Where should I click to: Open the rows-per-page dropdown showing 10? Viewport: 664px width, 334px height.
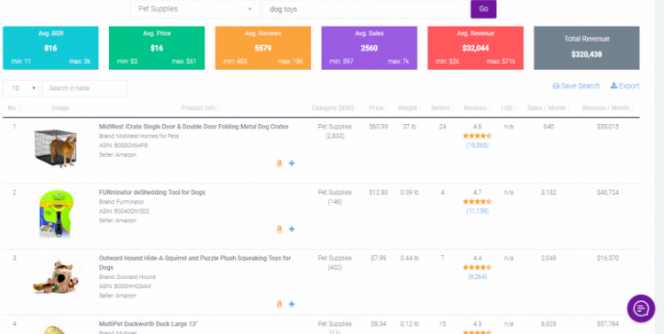click(x=20, y=88)
